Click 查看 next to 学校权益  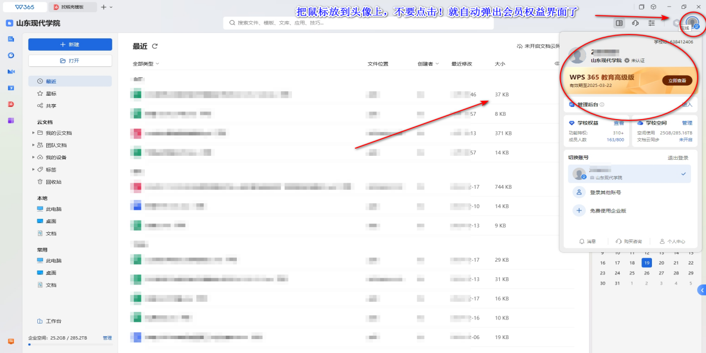coord(619,123)
